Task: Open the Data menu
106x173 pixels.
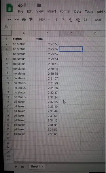Action: coord(77,12)
